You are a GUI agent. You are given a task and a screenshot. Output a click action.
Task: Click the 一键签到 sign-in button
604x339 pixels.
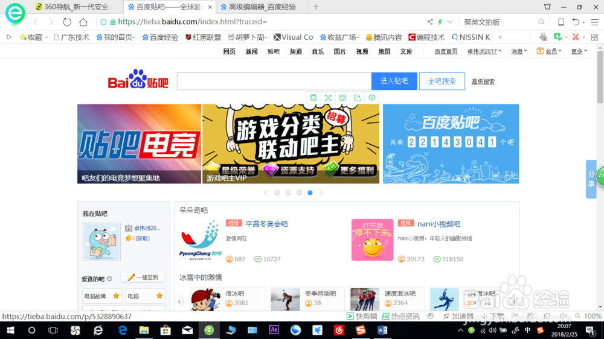tap(143, 277)
